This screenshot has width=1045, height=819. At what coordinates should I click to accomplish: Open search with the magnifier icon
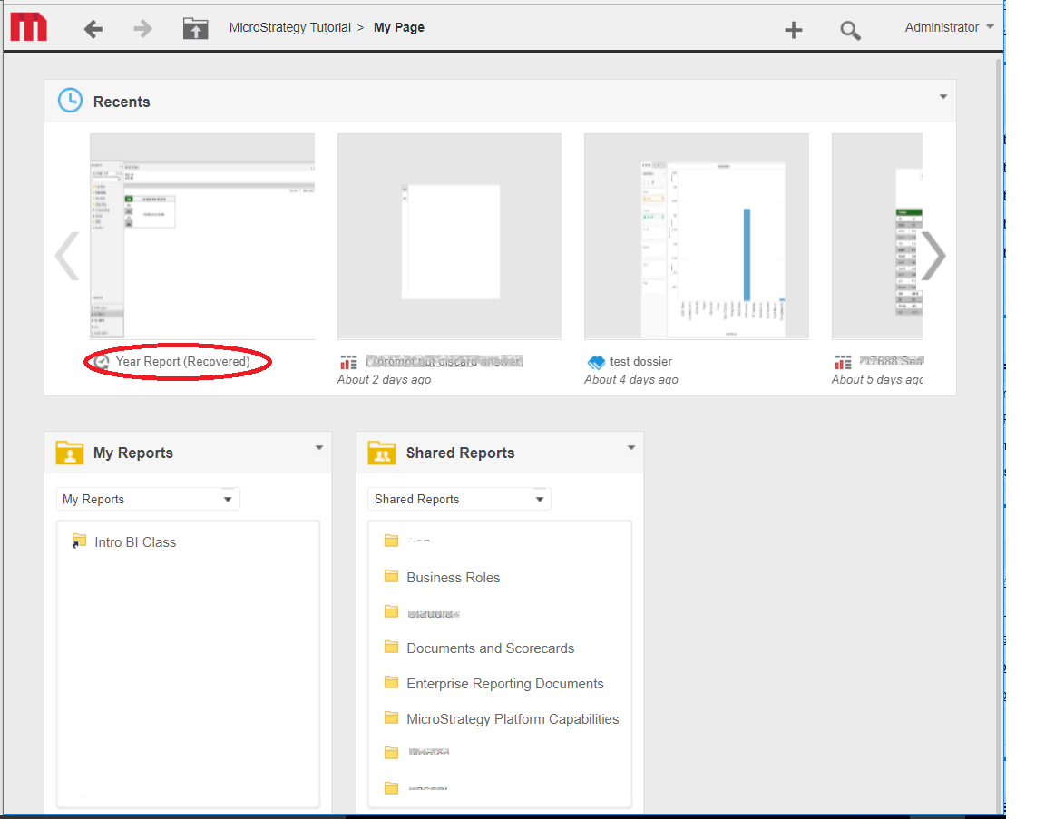point(850,30)
